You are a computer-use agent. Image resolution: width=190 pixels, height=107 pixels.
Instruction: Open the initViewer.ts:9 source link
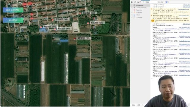pos(184,15)
